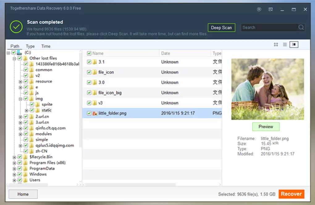Viewport: 315px width, 205px height.
Task: Click the little_folder.png file icon
Action: coord(95,113)
